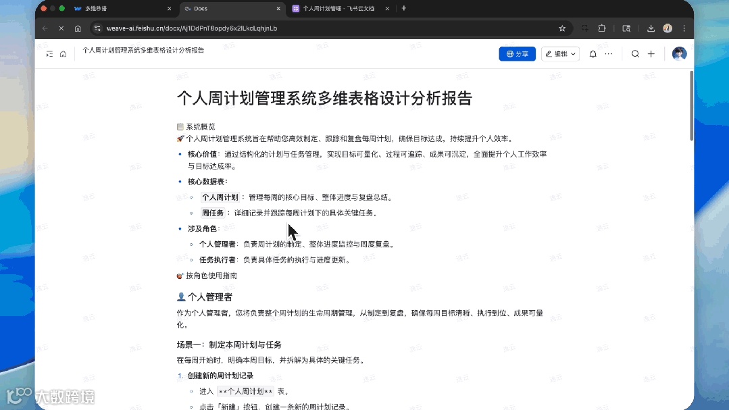
Task: Create a new document with plus
Action: 651,54
